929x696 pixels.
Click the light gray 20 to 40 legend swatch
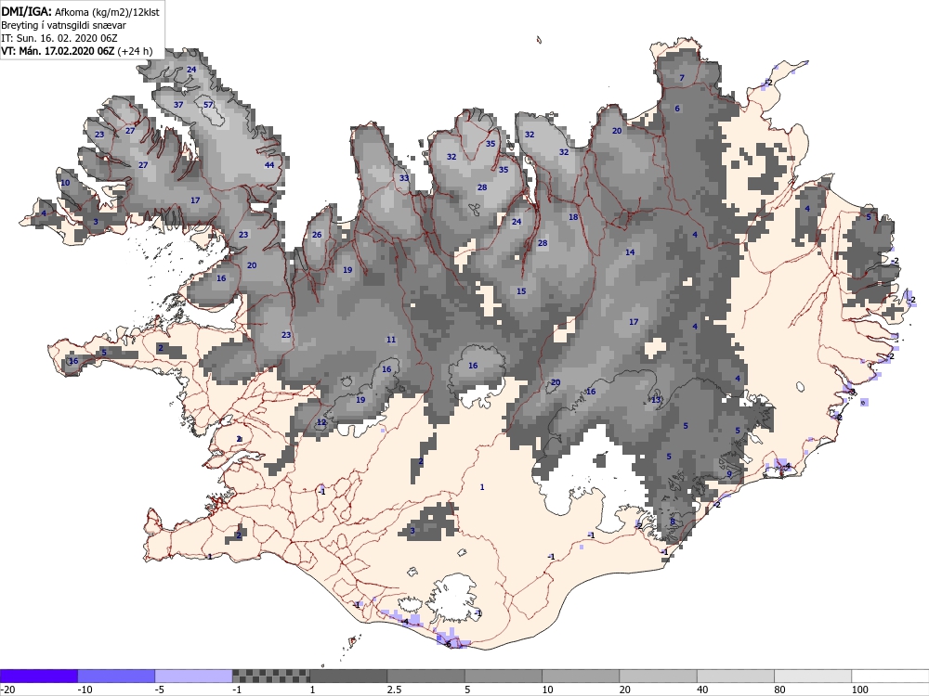659,676
